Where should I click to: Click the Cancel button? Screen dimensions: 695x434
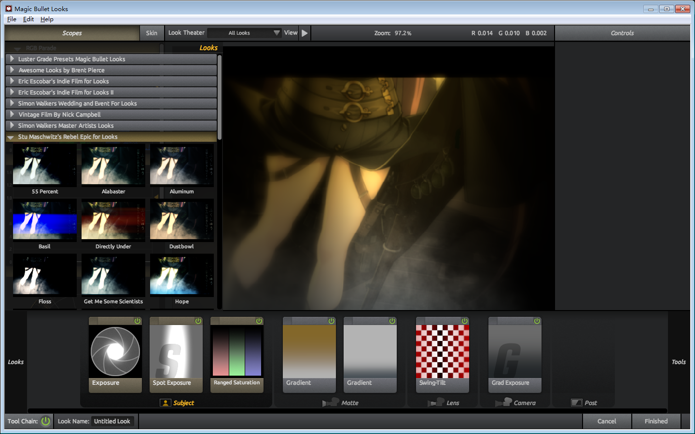coord(607,421)
